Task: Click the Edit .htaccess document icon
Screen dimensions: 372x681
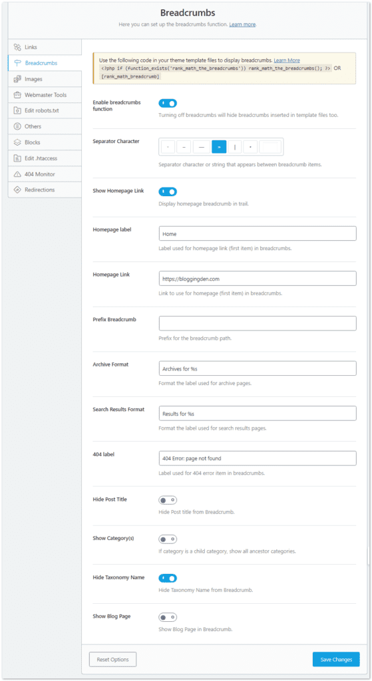Action: click(17, 158)
